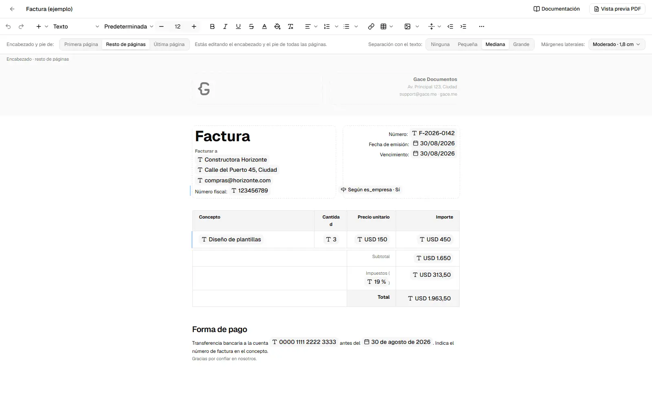Insert a table
The width and height of the screenshot is (652, 407).
coord(383,26)
